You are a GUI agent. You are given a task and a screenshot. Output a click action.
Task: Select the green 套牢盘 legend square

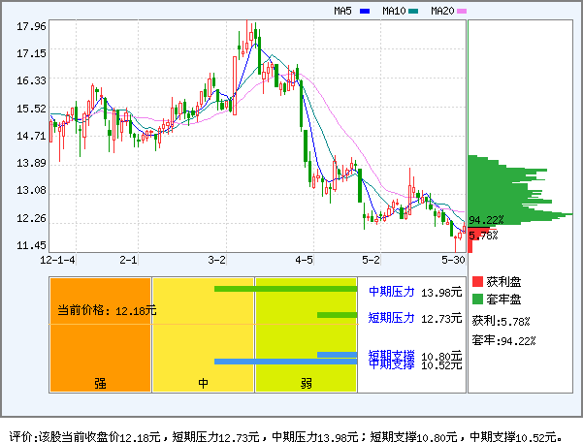[x=476, y=300]
